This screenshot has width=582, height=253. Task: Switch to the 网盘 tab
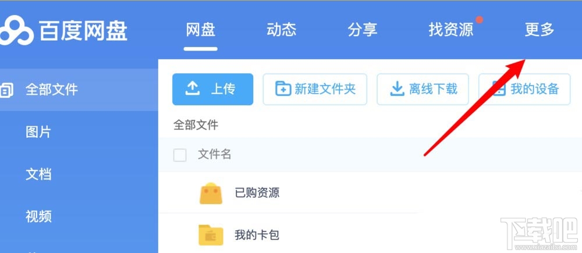pos(200,30)
